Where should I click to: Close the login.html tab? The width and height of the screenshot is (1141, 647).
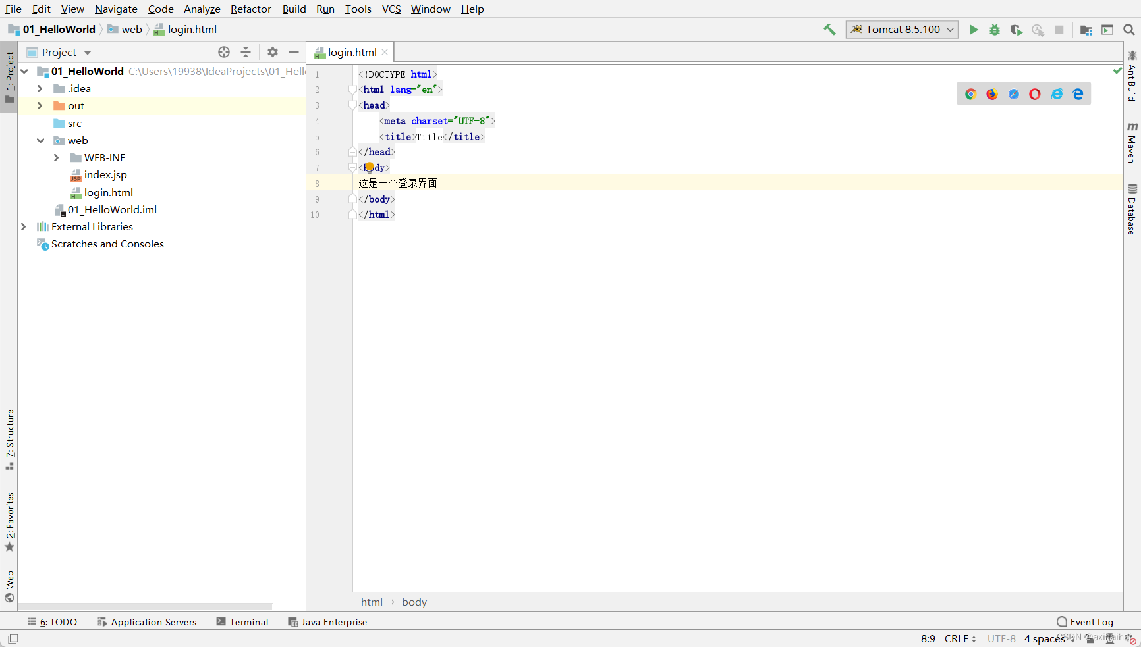tap(385, 52)
